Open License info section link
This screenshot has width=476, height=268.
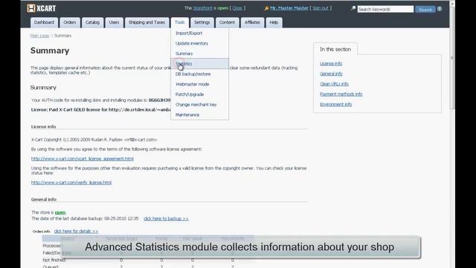331,63
